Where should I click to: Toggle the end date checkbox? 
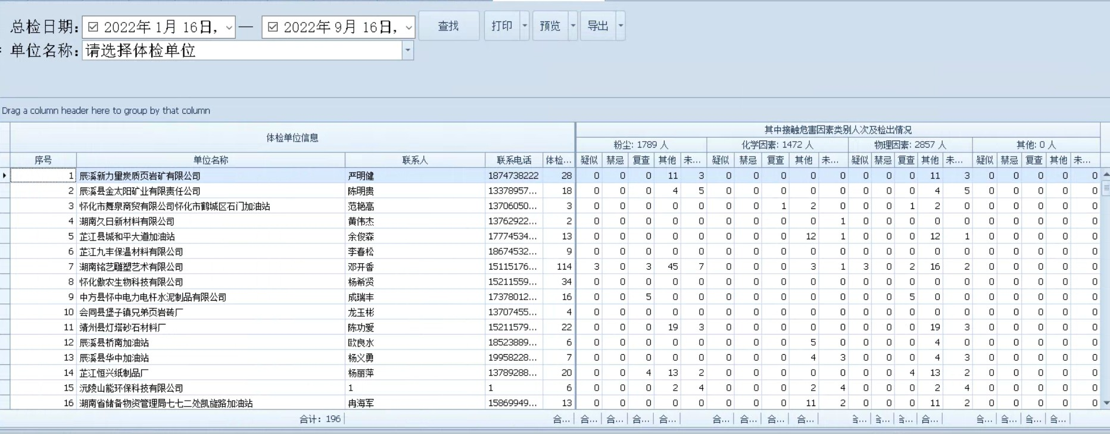273,27
